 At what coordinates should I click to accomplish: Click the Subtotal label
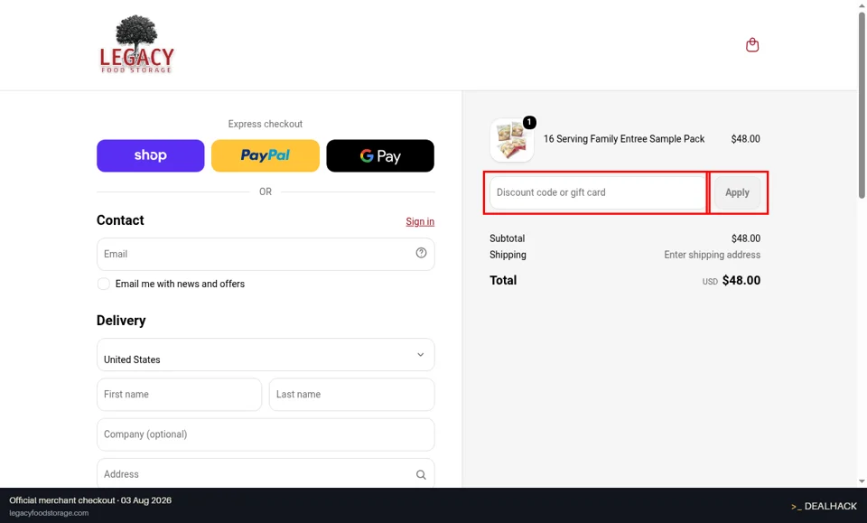click(507, 238)
